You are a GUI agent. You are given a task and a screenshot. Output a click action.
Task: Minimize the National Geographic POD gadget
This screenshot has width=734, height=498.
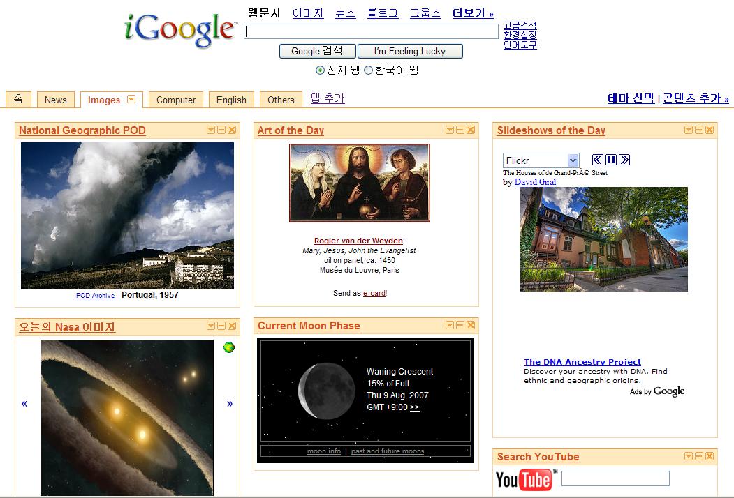(221, 130)
